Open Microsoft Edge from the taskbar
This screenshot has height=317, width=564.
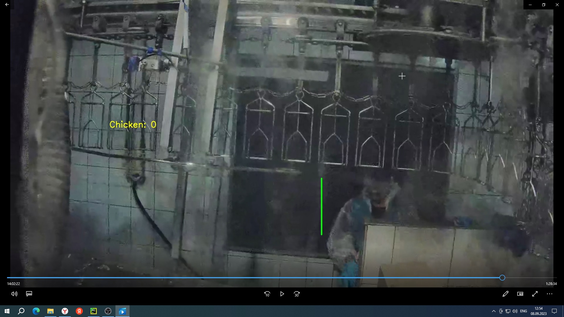click(x=36, y=311)
